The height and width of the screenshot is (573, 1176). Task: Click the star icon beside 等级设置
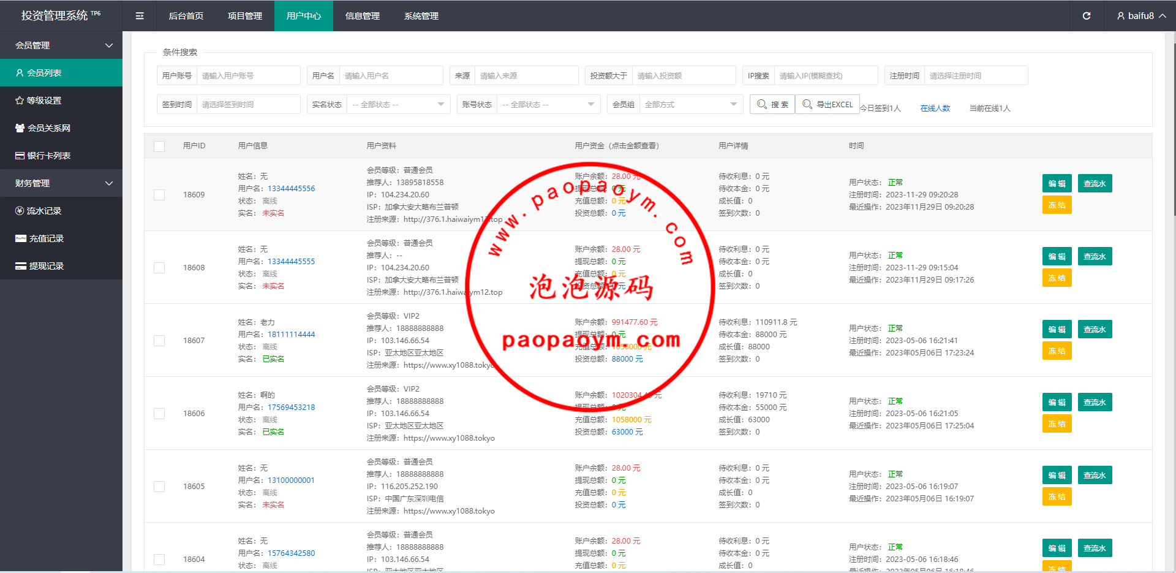tap(20, 101)
